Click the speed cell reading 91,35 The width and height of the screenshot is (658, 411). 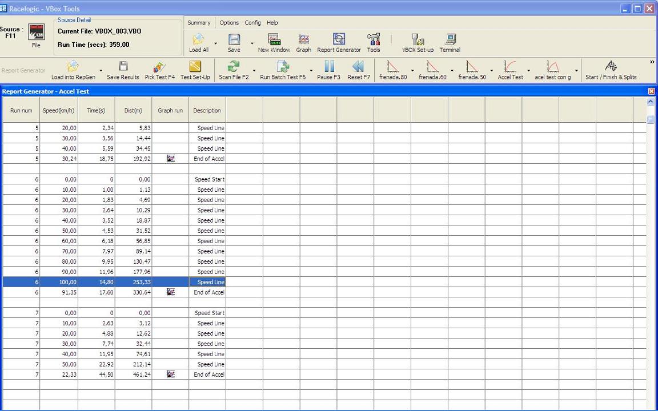coord(59,292)
